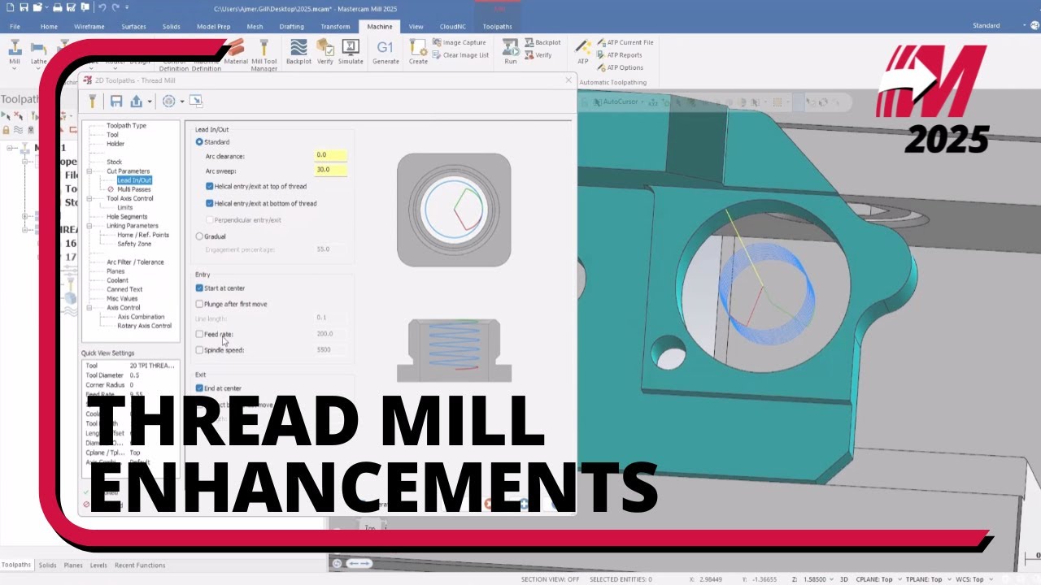Select Coolant in the parameter tree
The width and height of the screenshot is (1041, 585).
[x=117, y=280]
